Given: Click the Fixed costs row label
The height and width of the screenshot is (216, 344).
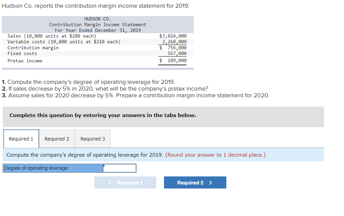Looking at the screenshot, I should pos(22,53).
